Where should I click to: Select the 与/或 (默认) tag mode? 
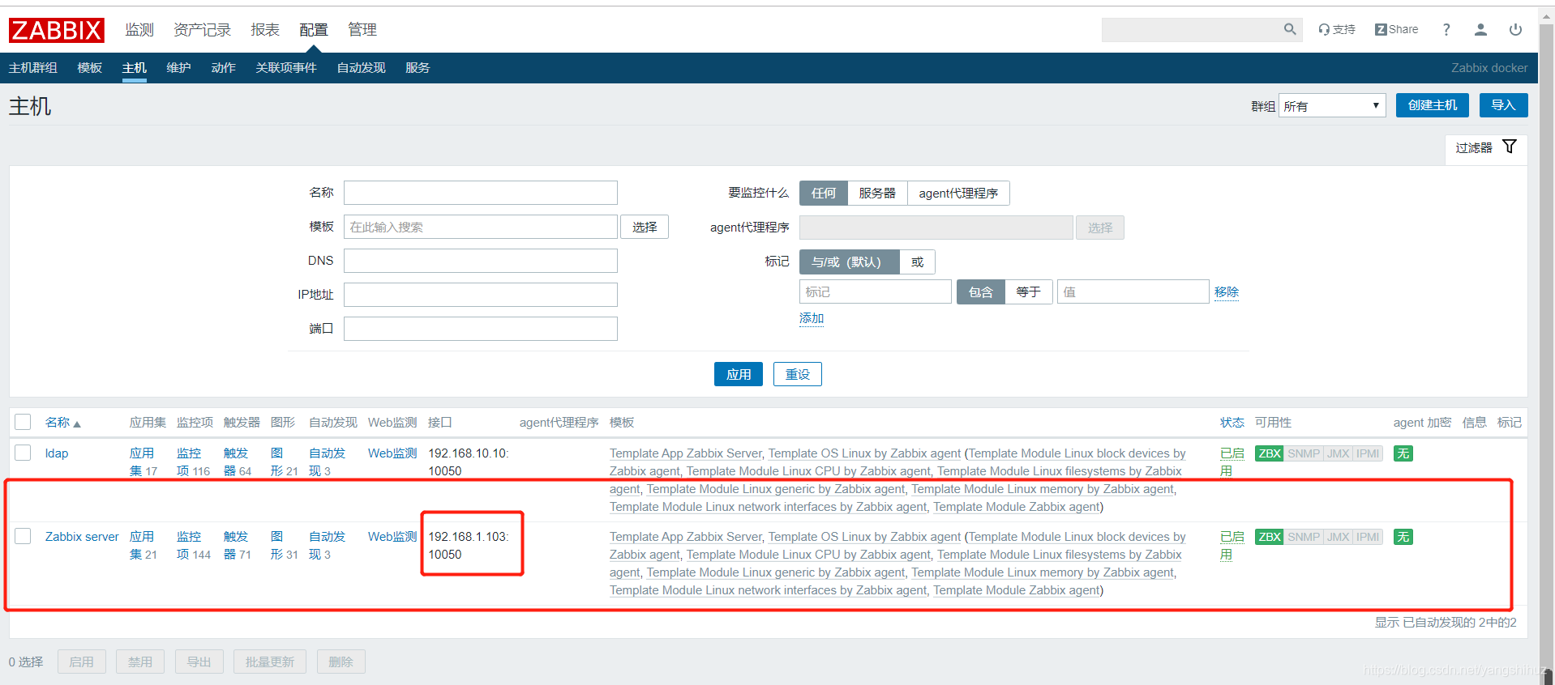(x=849, y=262)
